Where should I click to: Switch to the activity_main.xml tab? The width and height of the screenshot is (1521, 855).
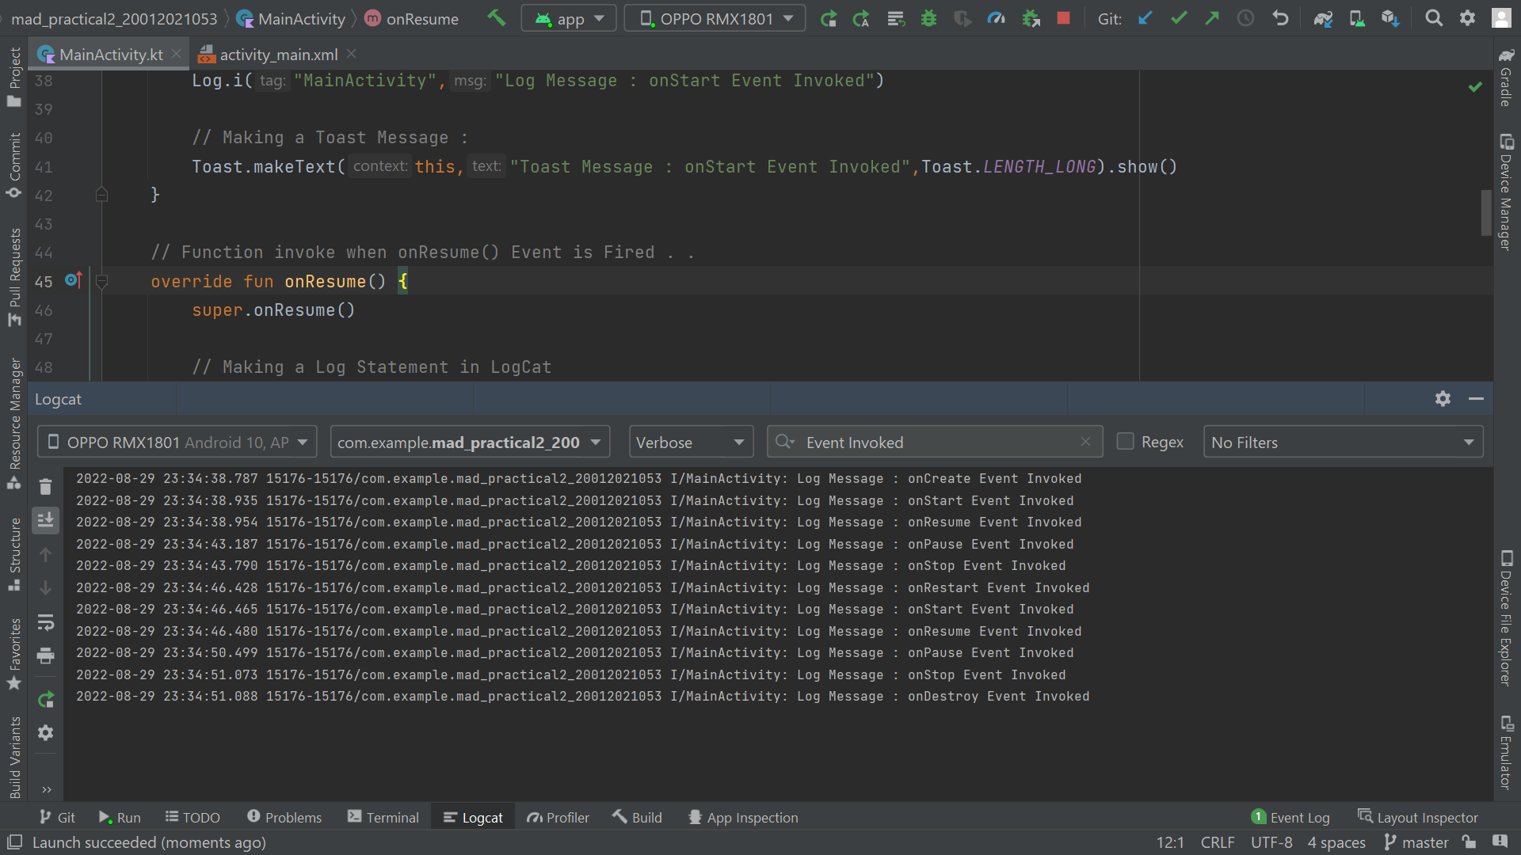[x=277, y=54]
